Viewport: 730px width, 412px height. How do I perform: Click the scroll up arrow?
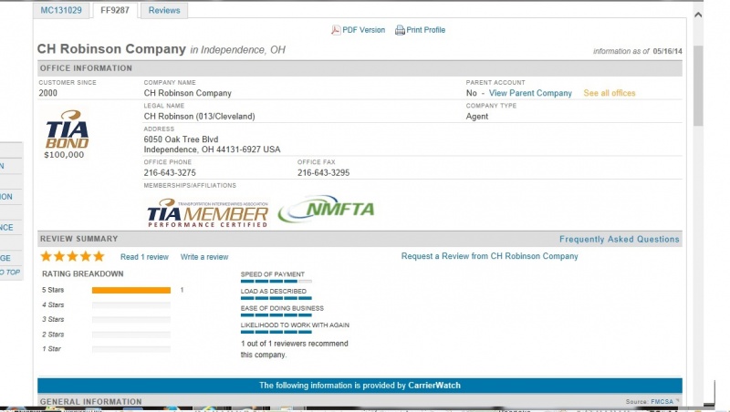click(698, 15)
